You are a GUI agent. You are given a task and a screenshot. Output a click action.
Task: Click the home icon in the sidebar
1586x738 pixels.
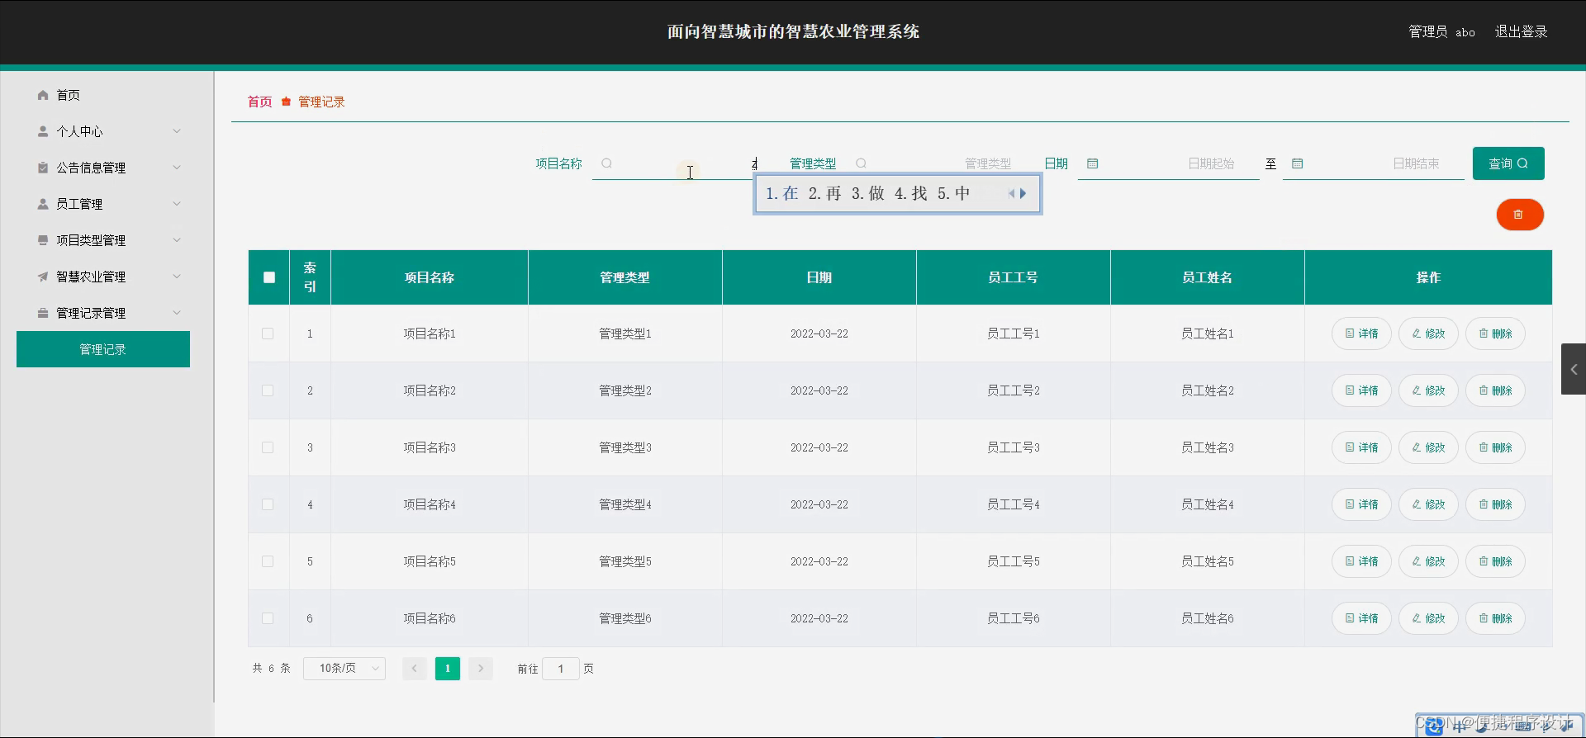tap(43, 96)
